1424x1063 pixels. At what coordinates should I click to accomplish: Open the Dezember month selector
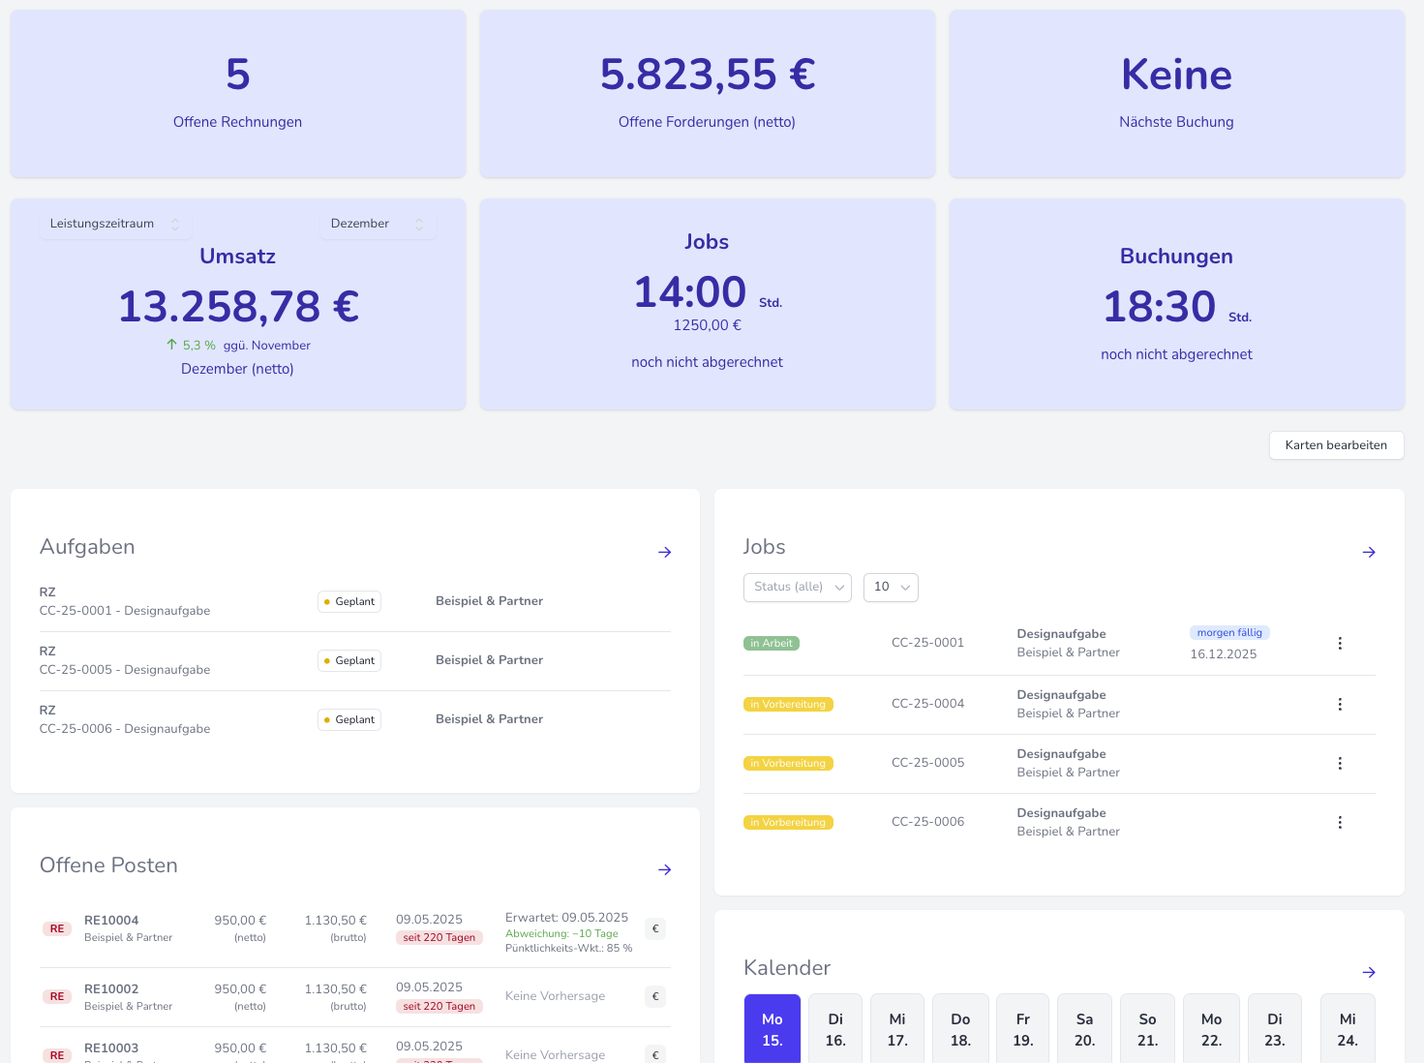point(379,224)
